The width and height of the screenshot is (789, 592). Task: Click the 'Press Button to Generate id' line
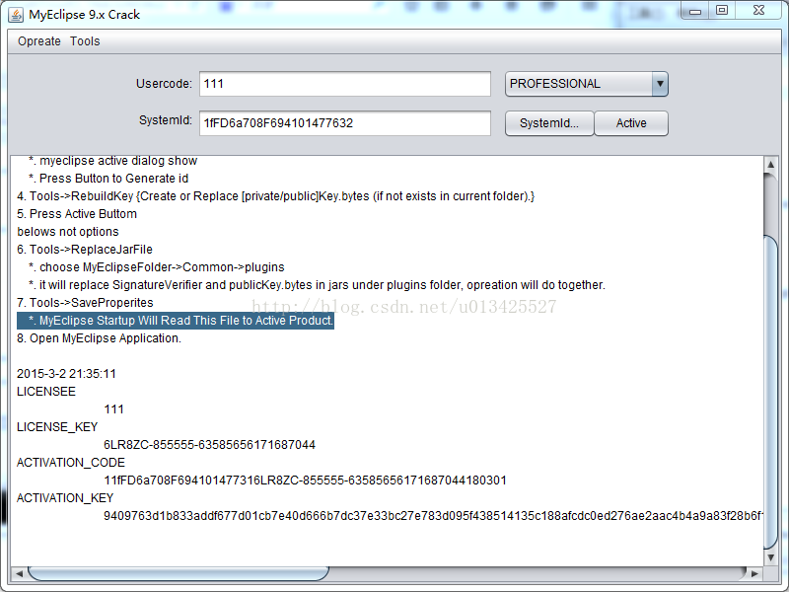tap(108, 179)
